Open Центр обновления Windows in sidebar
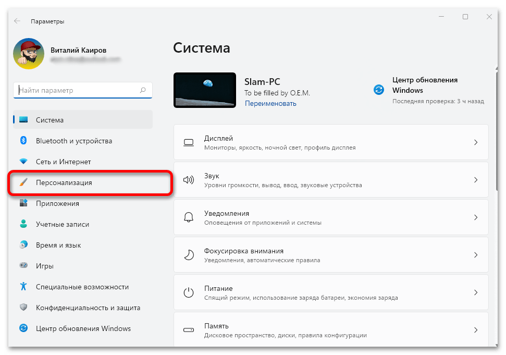The height and width of the screenshot is (355, 506). (x=83, y=328)
